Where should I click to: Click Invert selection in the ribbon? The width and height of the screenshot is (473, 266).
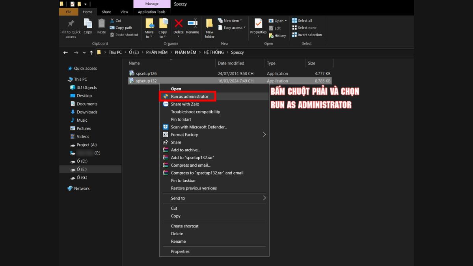307,35
